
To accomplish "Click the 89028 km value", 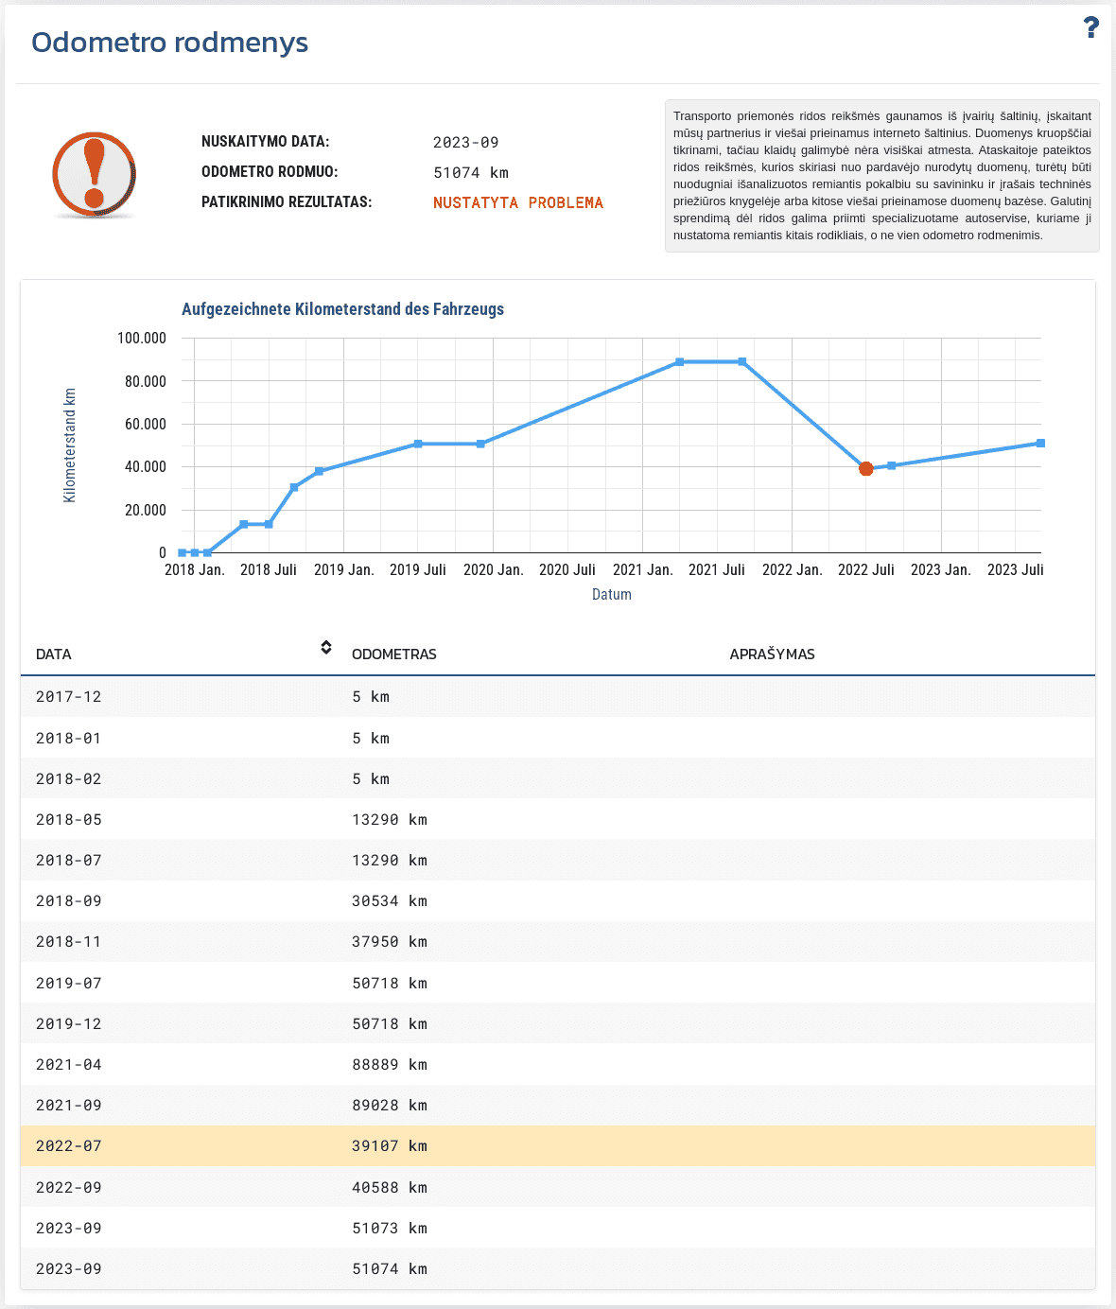I will click(x=390, y=1106).
